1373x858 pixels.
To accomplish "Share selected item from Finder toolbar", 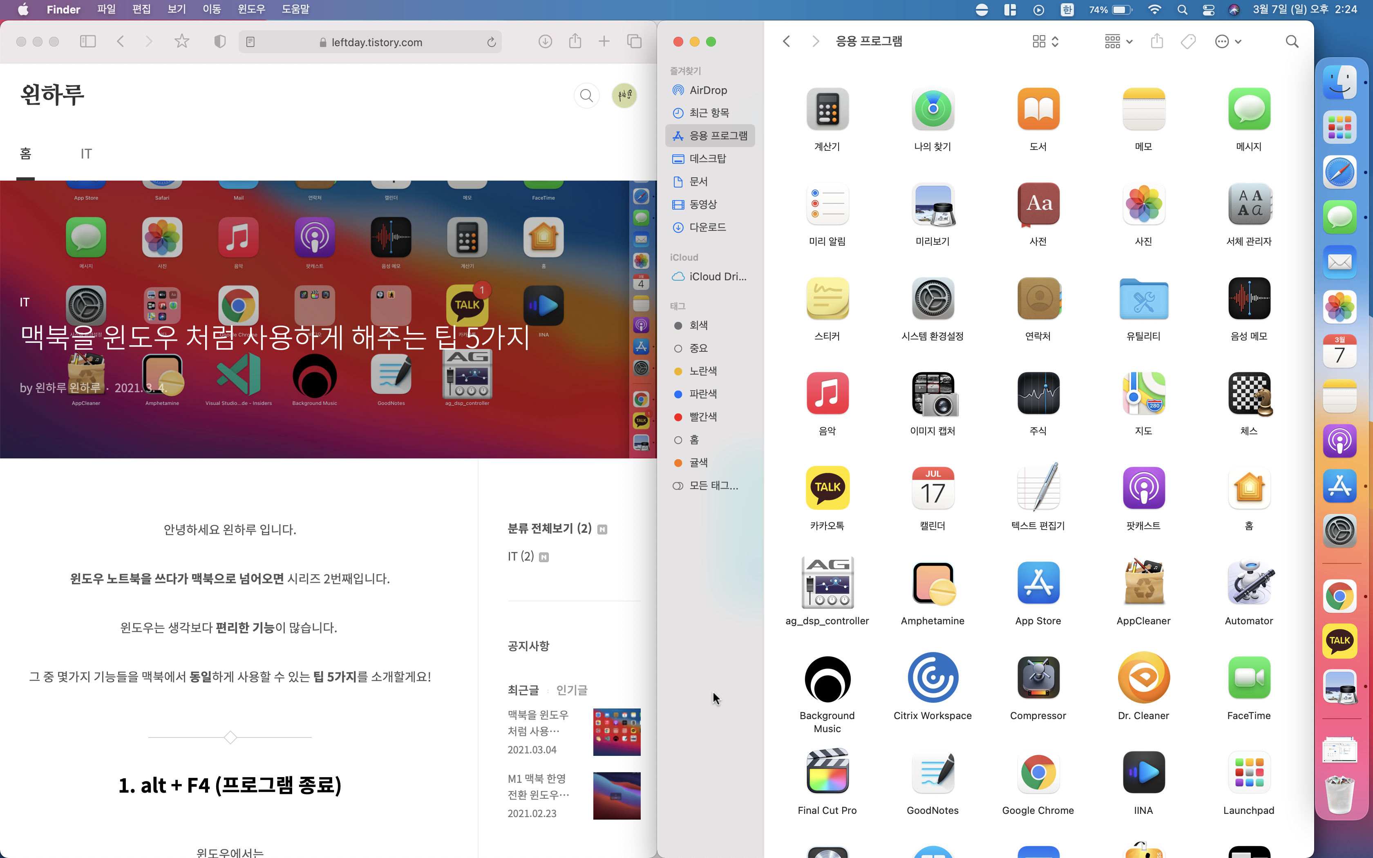I will [1157, 41].
